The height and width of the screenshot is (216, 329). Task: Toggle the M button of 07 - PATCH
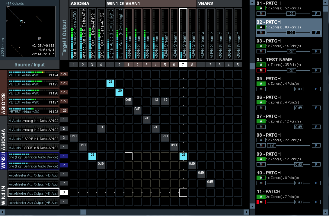(x=261, y=127)
